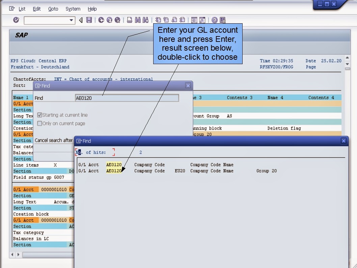The height and width of the screenshot is (268, 357).
Task: Go to Previous Page icon
Action: click(x=166, y=20)
